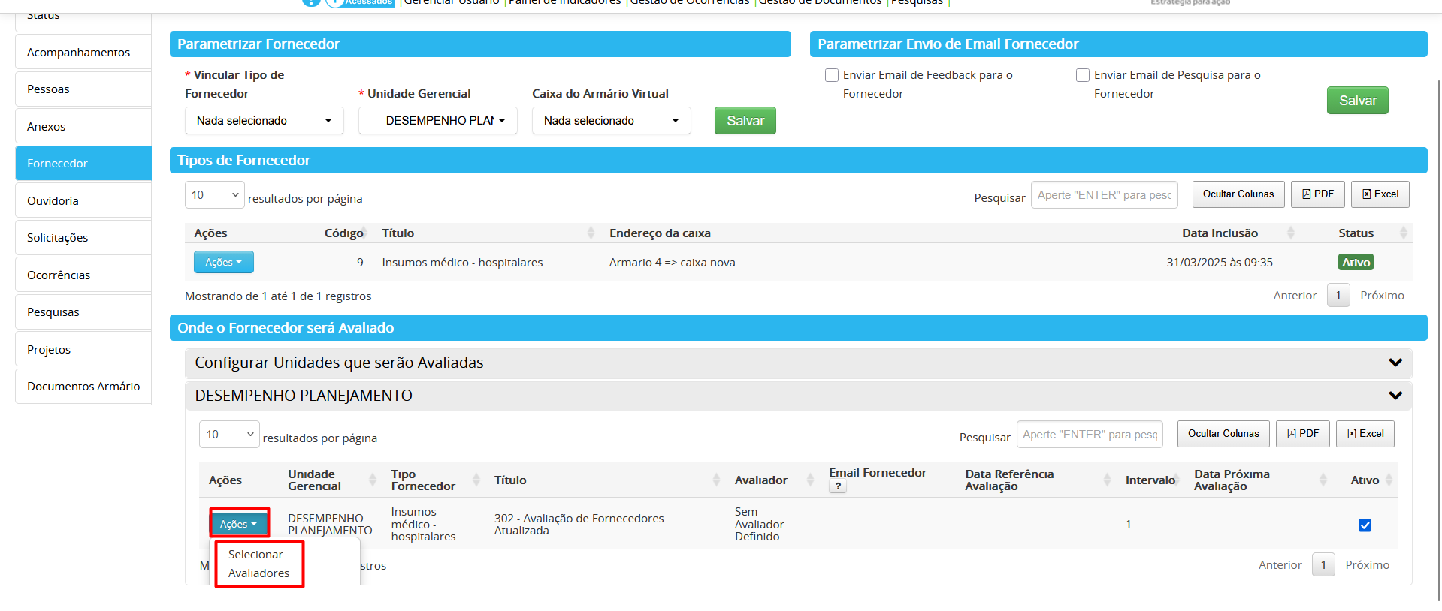
Task: Click Ocultar Colunas in Tipos de Fornecedor
Action: click(x=1238, y=194)
